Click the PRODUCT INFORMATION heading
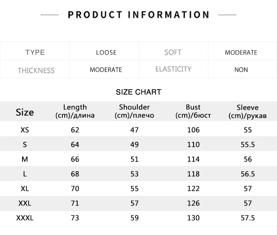The image size is (277, 235). coord(138,15)
